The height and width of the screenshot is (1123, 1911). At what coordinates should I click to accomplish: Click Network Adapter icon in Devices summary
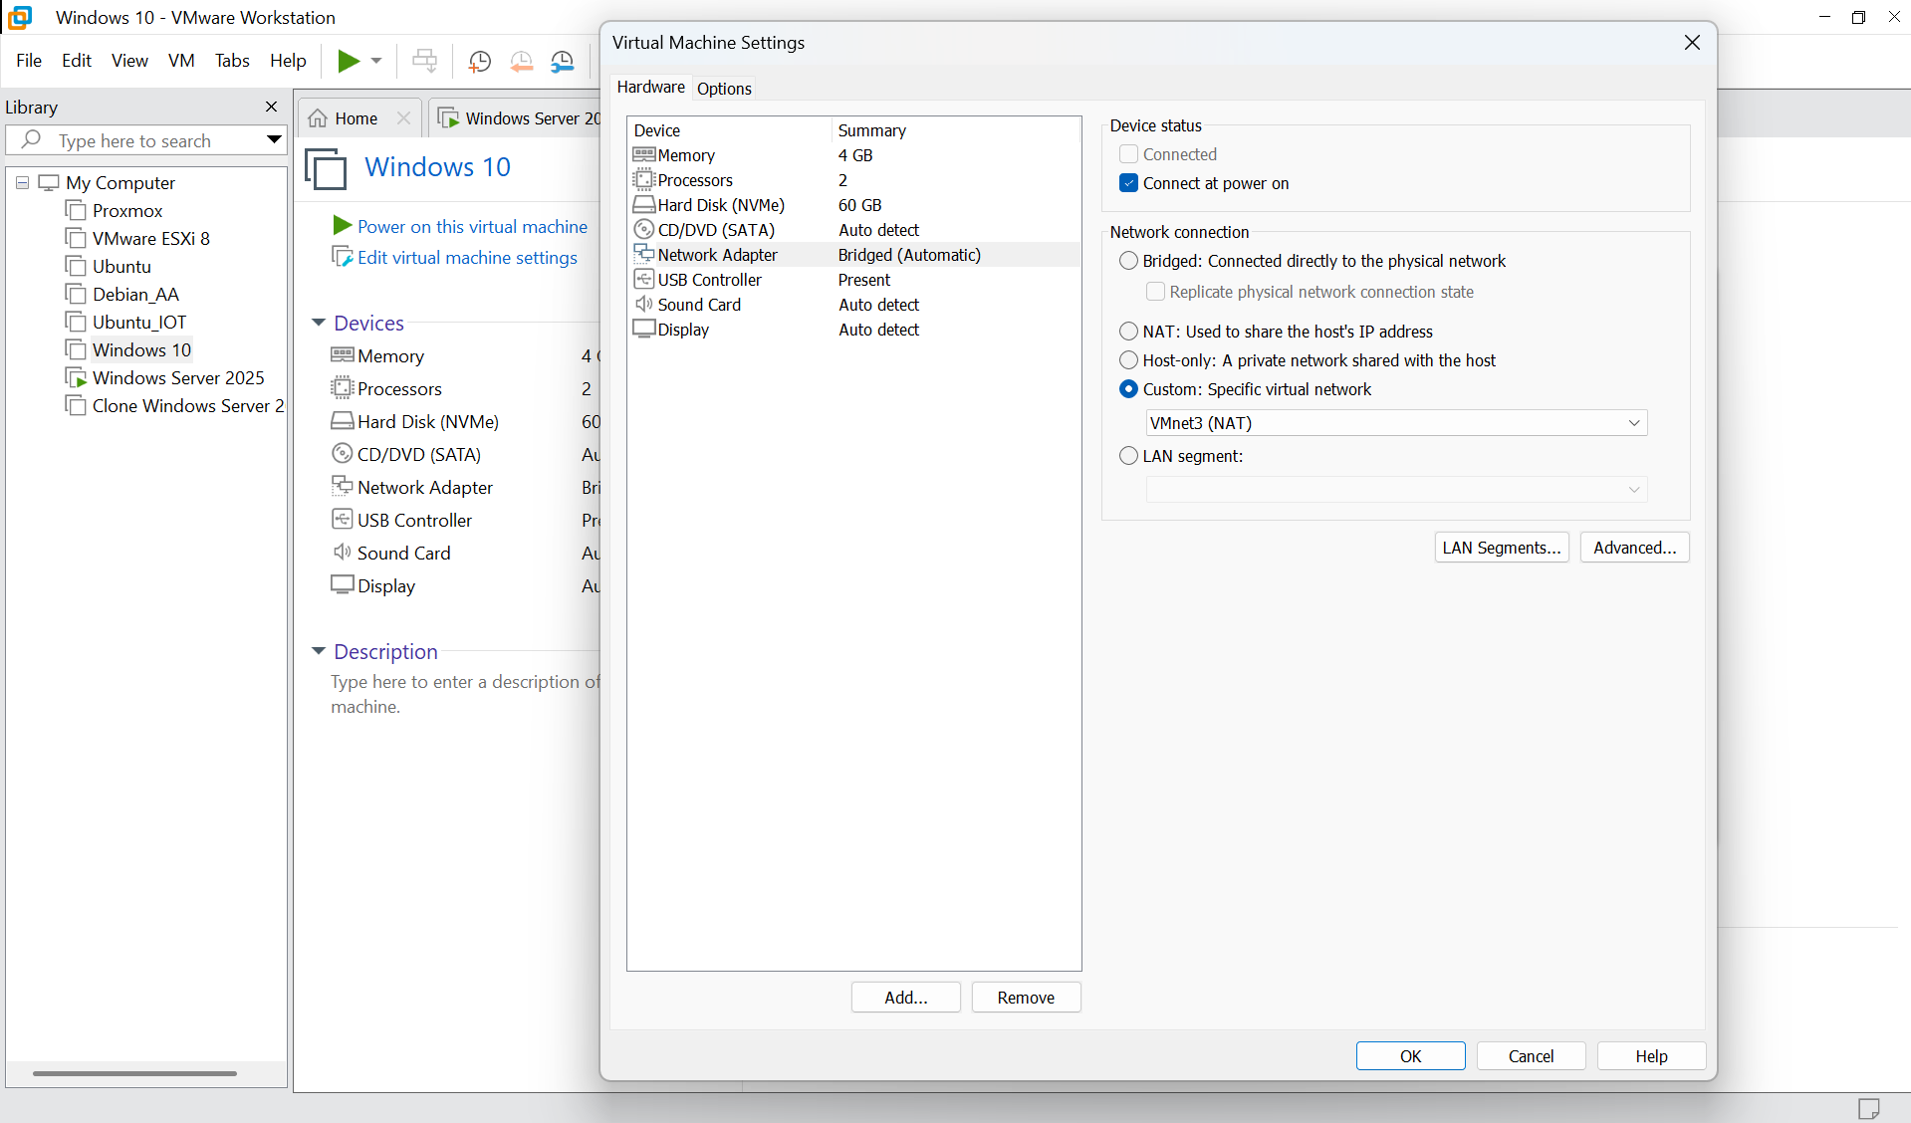343,486
